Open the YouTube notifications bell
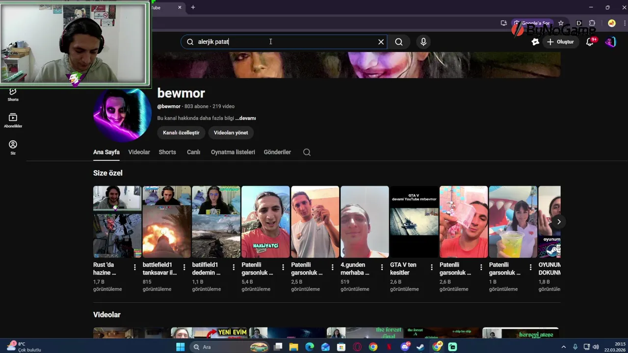This screenshot has width=628, height=353. 590,42
